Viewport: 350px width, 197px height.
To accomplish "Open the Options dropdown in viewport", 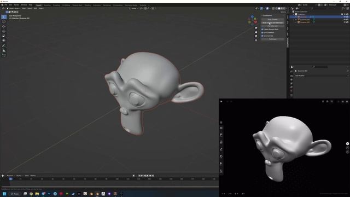I will [x=283, y=12].
